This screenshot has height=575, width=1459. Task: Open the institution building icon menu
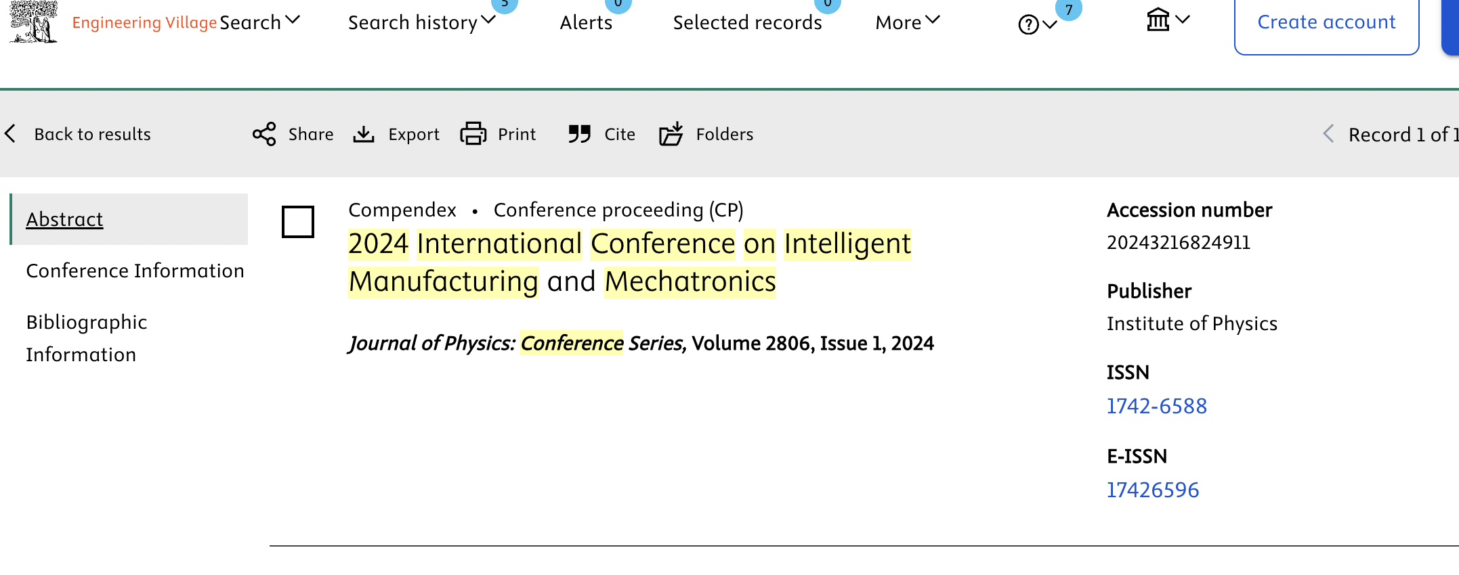pos(1158,20)
